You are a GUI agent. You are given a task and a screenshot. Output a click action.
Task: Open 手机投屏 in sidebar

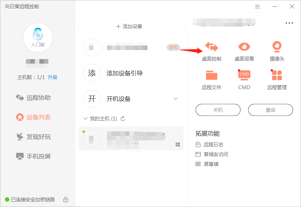(x=33, y=156)
